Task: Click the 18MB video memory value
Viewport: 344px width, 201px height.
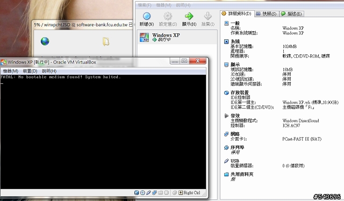Action: [x=288, y=69]
